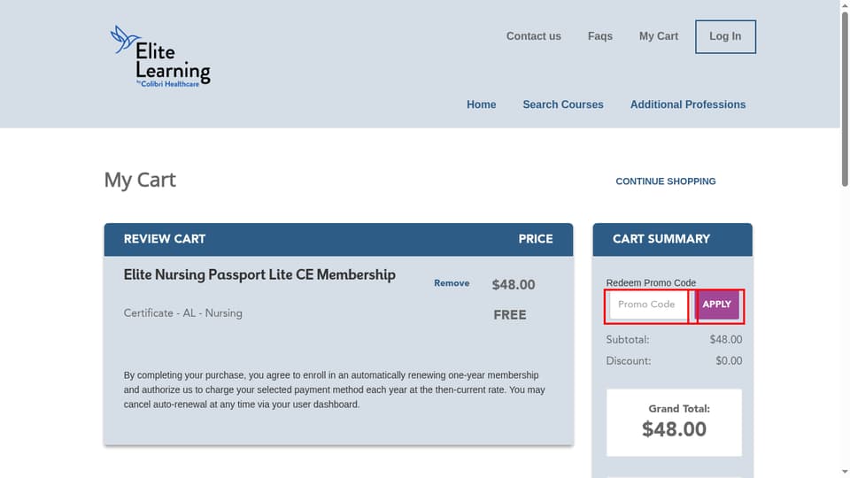The width and height of the screenshot is (850, 478).
Task: Click the Cart Summary header
Action: pyautogui.click(x=661, y=239)
